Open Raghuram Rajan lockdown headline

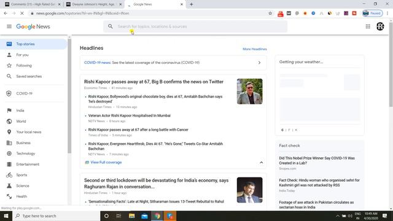(x=156, y=184)
